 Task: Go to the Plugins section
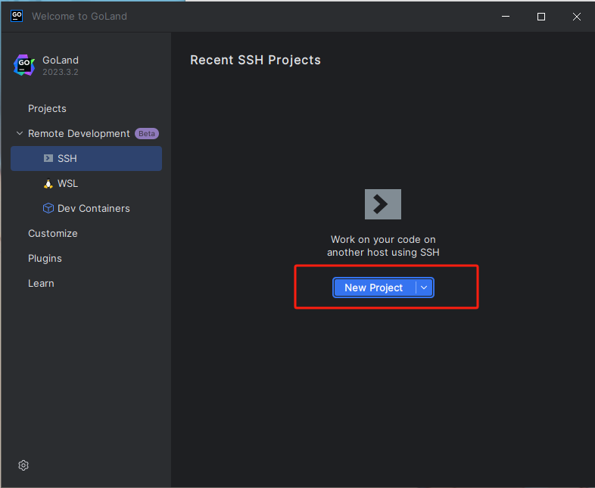pos(45,259)
